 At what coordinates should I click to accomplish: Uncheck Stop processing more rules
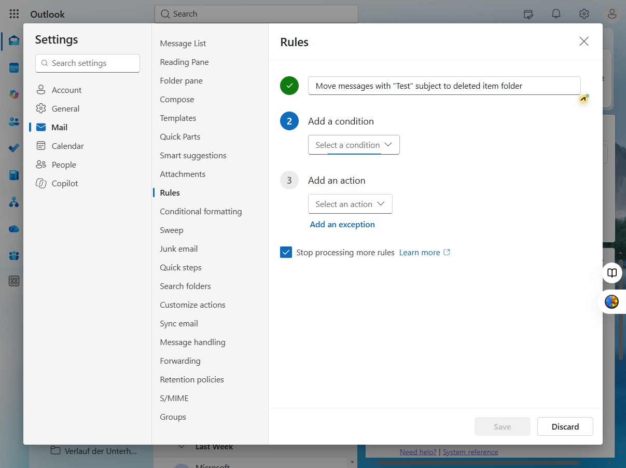pyautogui.click(x=286, y=252)
